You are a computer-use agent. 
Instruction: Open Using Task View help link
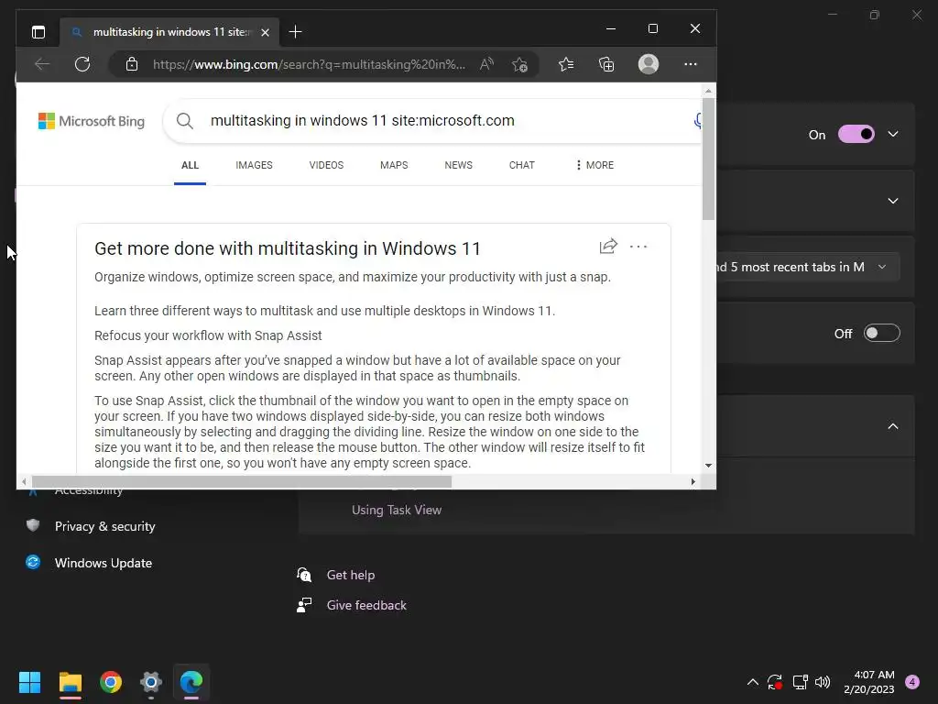tap(397, 510)
